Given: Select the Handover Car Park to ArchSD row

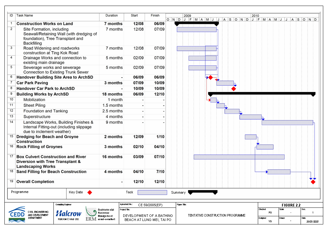Looking at the screenshot, I should pos(86,89).
